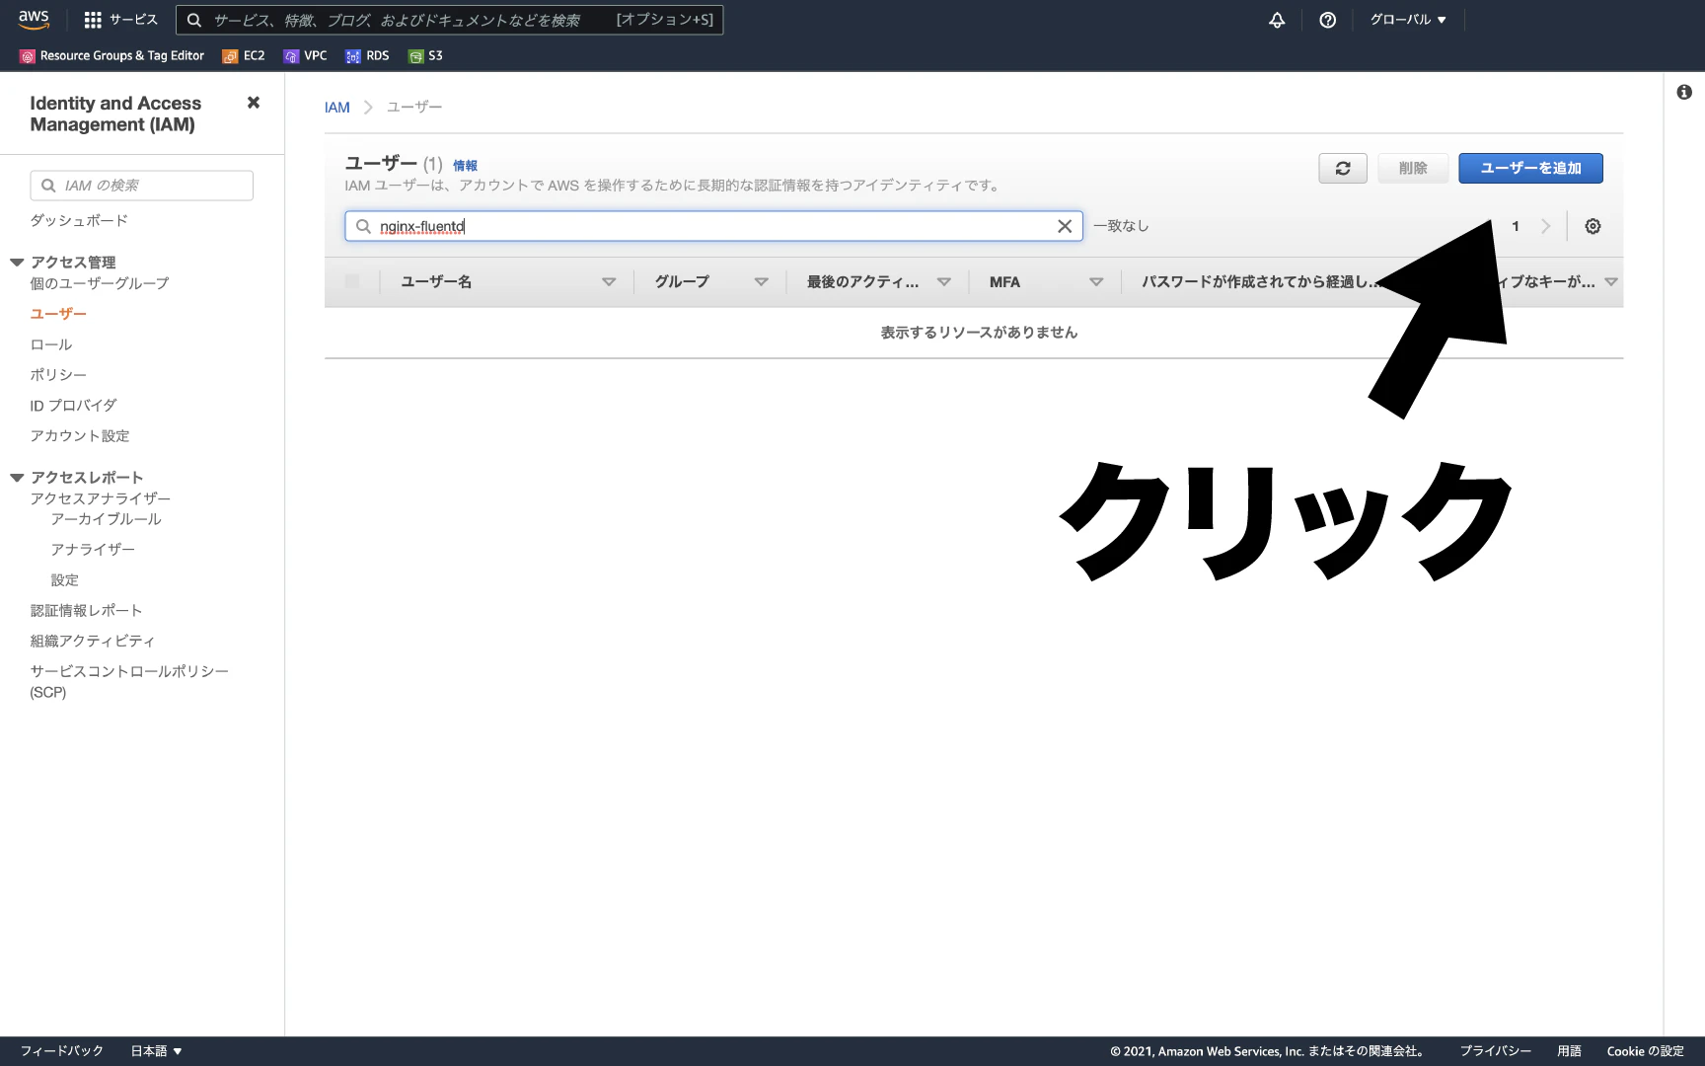The height and width of the screenshot is (1066, 1705).
Task: Open アカウント設定 in the sidebar
Action: (80, 435)
